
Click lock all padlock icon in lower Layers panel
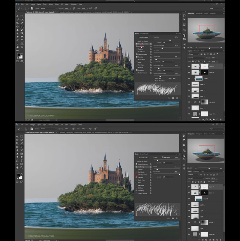tap(204, 182)
